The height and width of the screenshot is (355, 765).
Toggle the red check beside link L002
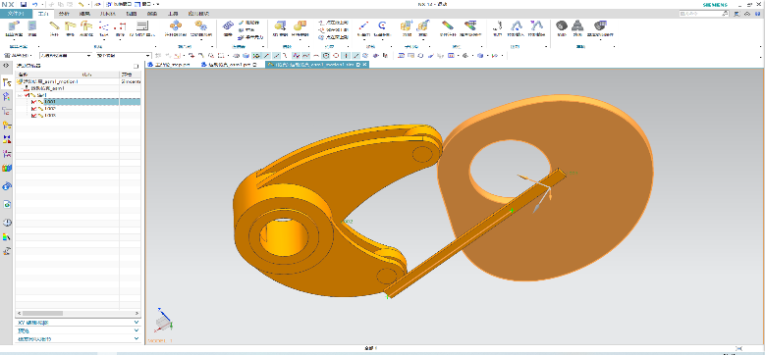pos(33,109)
